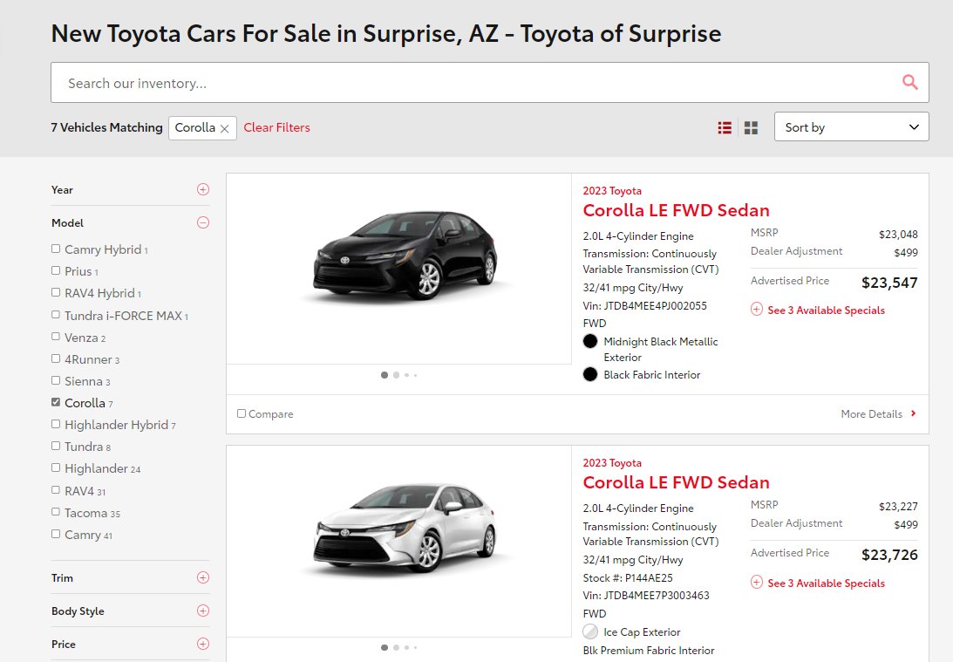The image size is (953, 662).
Task: Click the Ice Cap Exterior swatch
Action: (590, 632)
